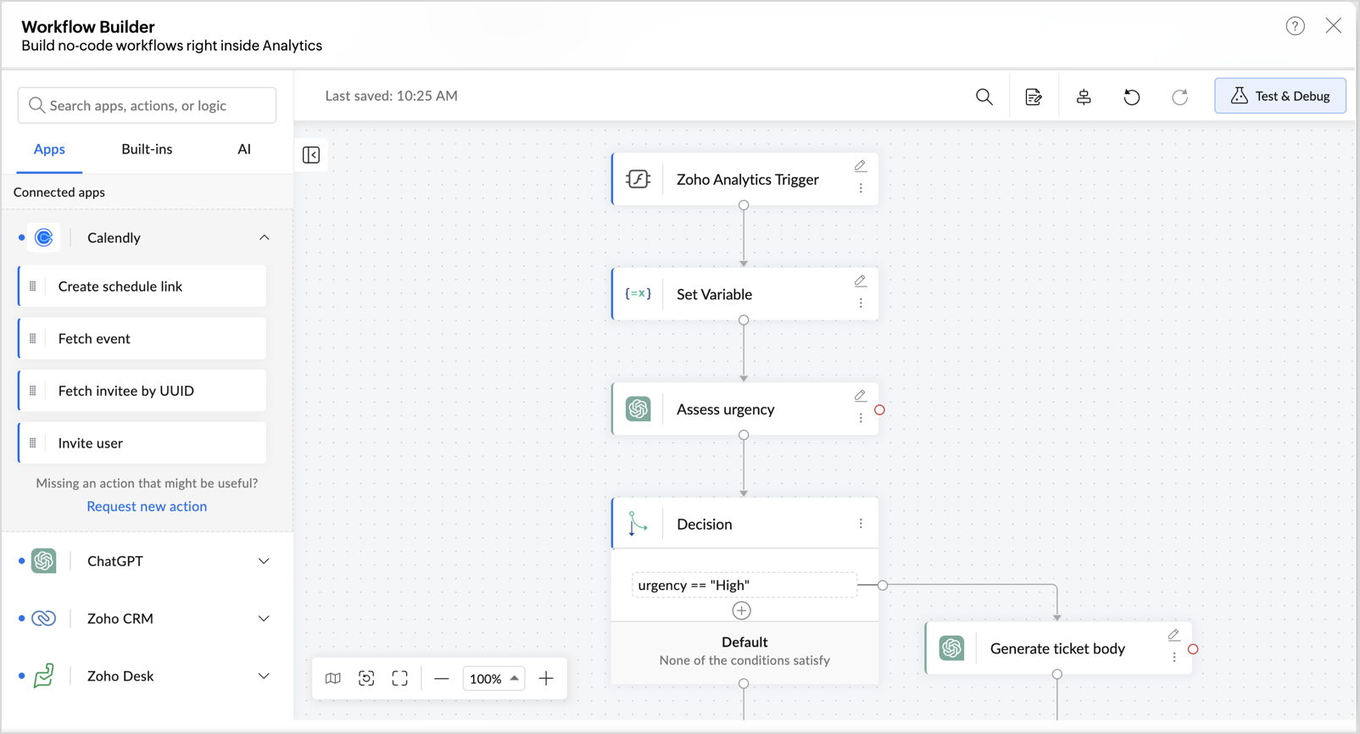Click the canvas search magnifier icon
This screenshot has width=1360, height=734.
click(984, 97)
